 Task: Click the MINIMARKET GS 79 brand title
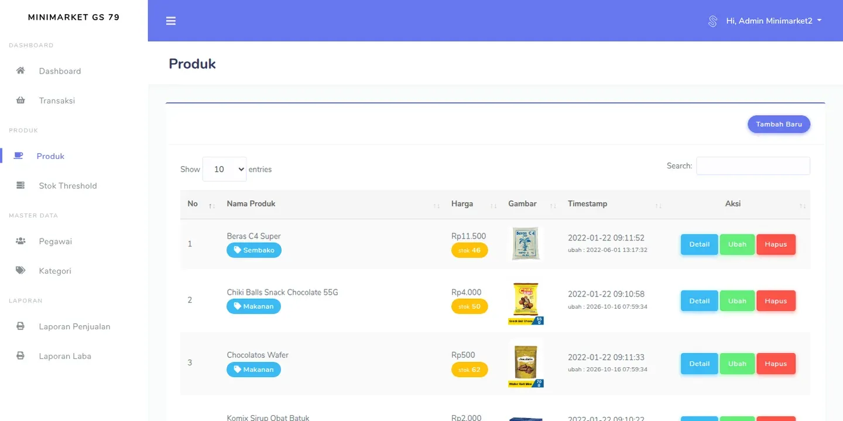pyautogui.click(x=74, y=17)
